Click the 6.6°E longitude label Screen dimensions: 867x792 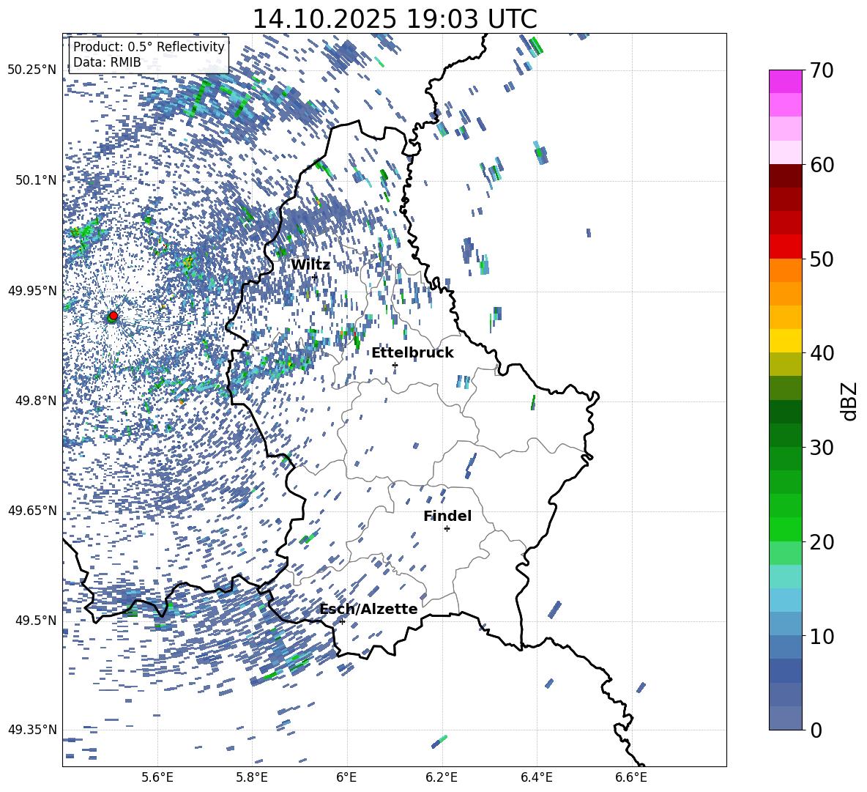pos(631,777)
